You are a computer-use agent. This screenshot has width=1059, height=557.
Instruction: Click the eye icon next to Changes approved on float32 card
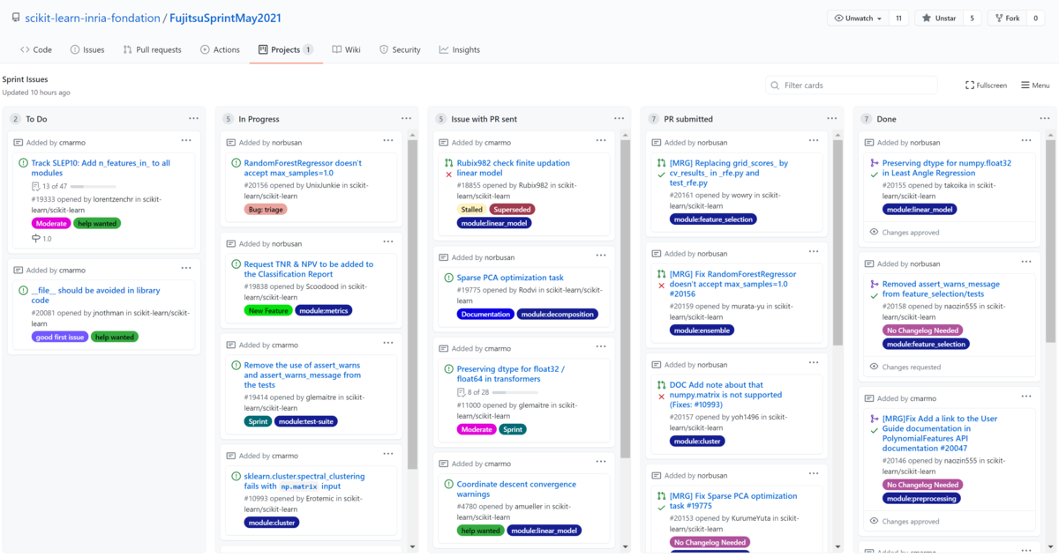click(875, 233)
